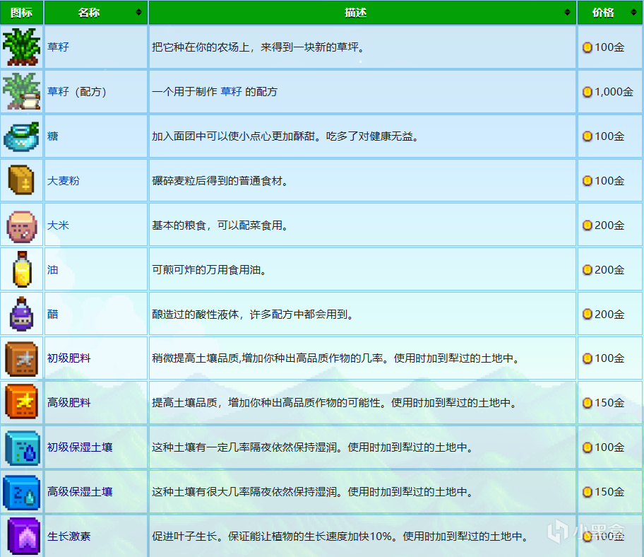Click the gold coin in the 醋 row
The height and width of the screenshot is (557, 644).
point(588,314)
